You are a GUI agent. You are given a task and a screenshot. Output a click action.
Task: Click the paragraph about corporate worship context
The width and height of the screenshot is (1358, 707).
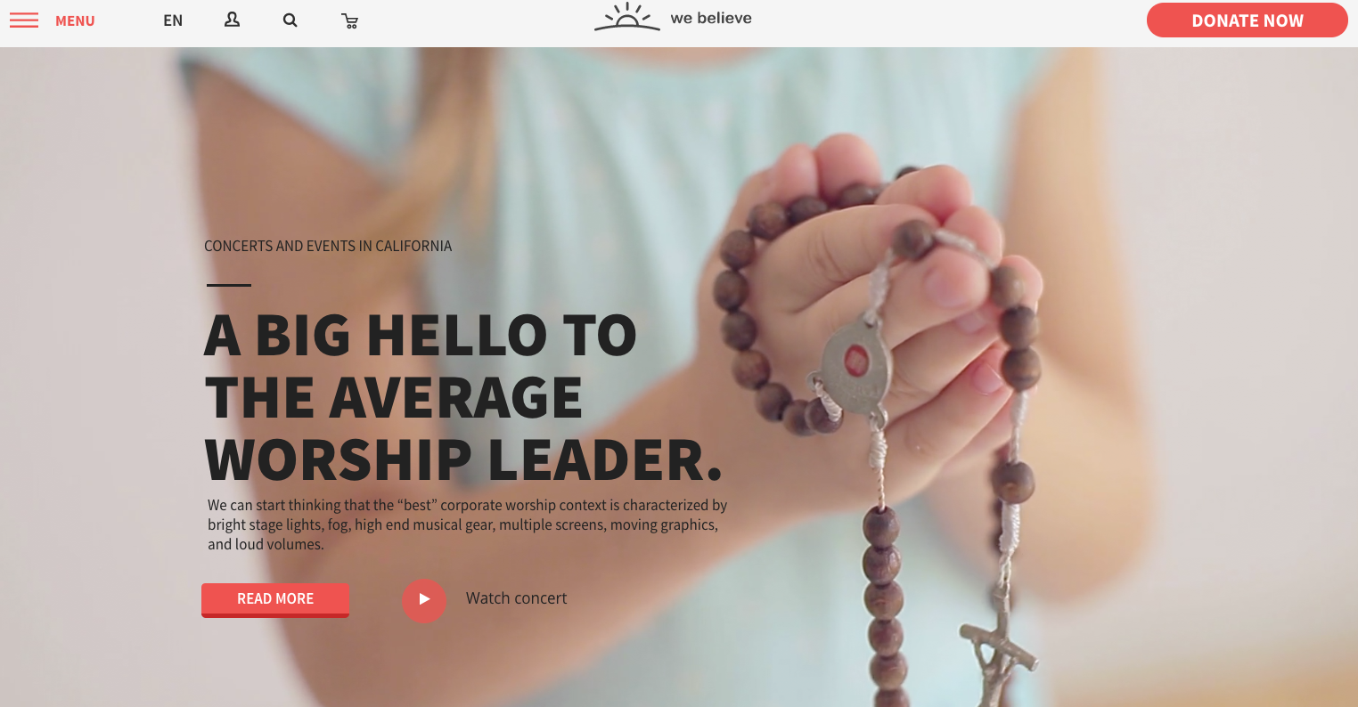468,524
